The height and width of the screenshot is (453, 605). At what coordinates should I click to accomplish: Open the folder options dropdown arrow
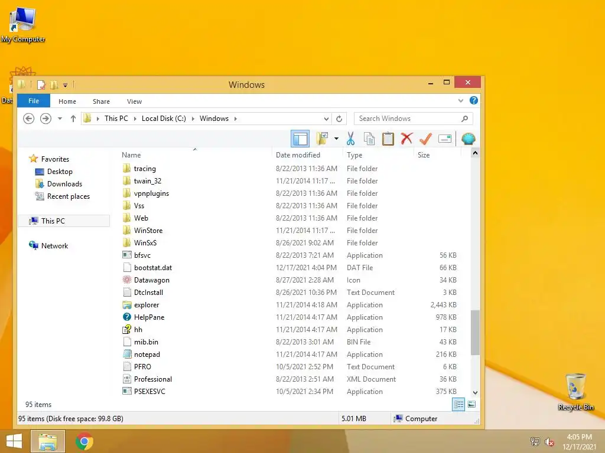(336, 139)
